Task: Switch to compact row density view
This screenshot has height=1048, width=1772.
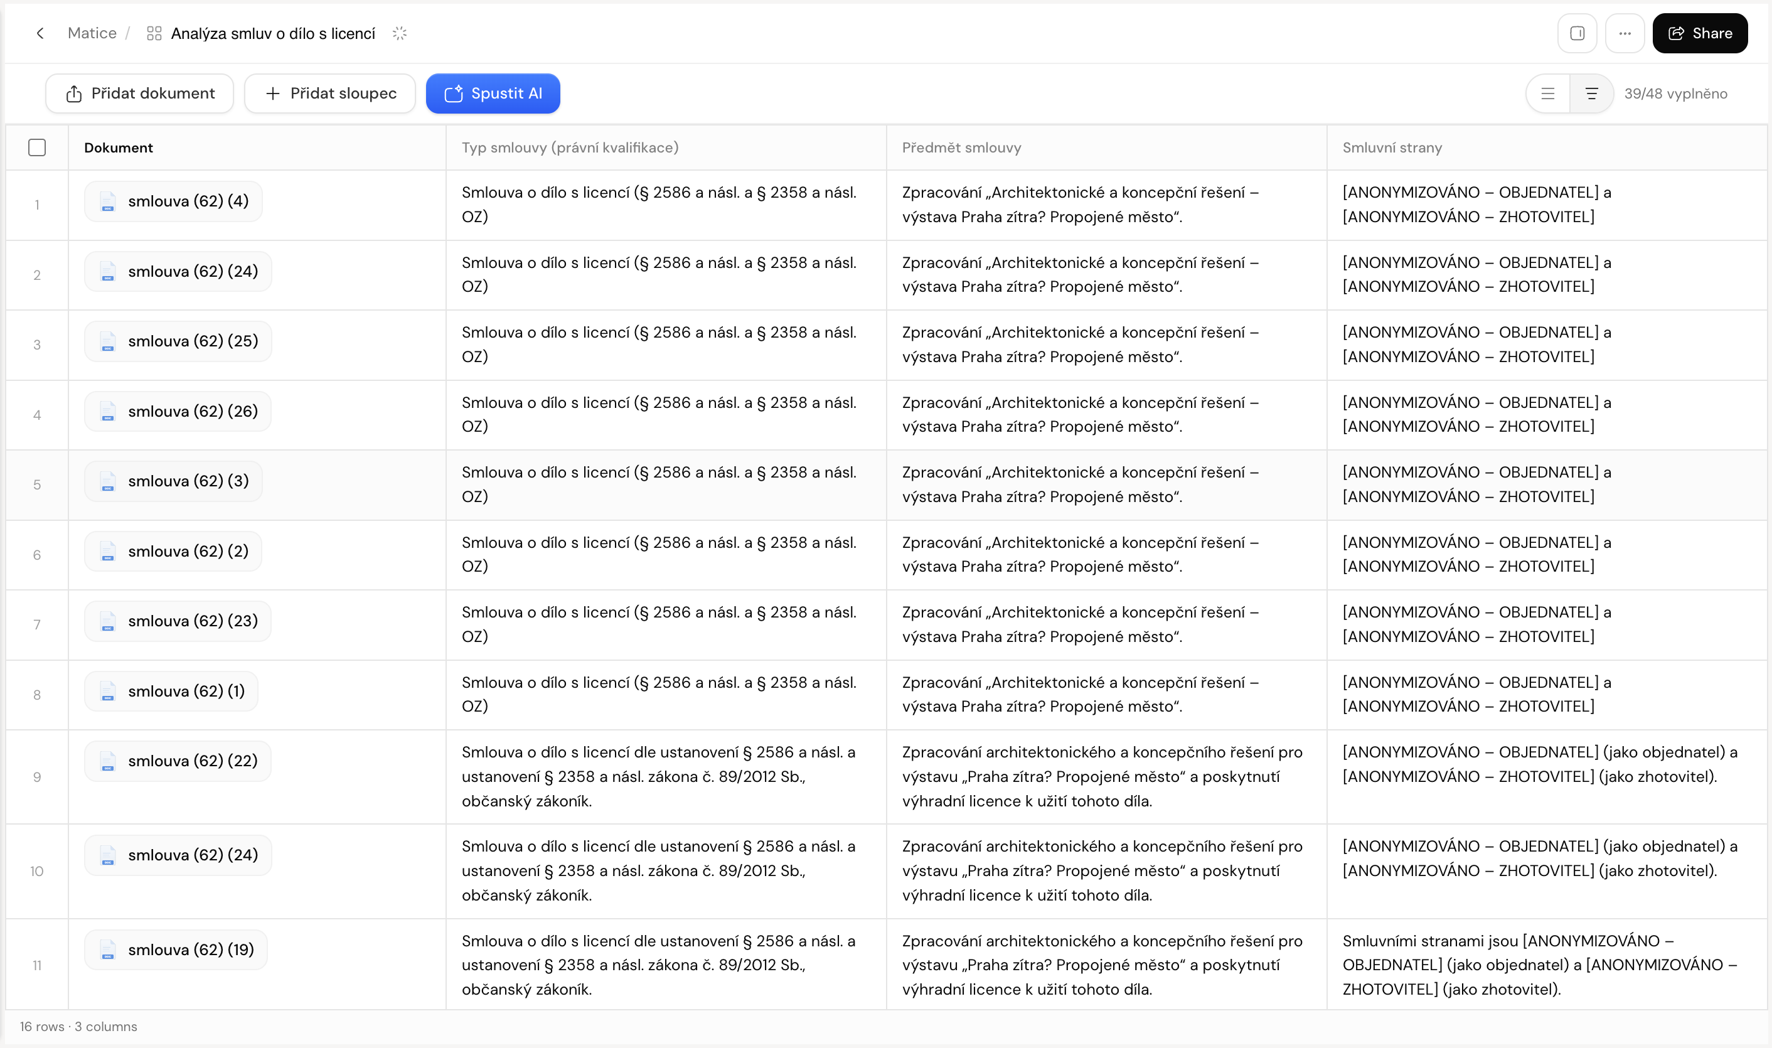Action: click(x=1547, y=94)
